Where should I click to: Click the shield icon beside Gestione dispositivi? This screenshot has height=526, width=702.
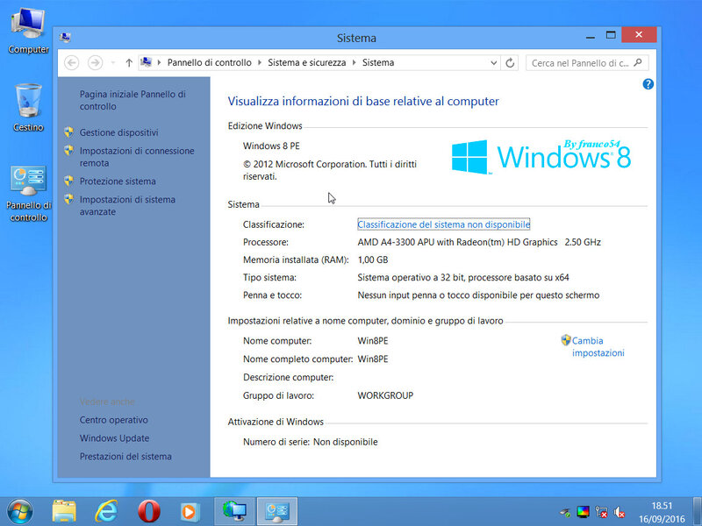[x=69, y=132]
